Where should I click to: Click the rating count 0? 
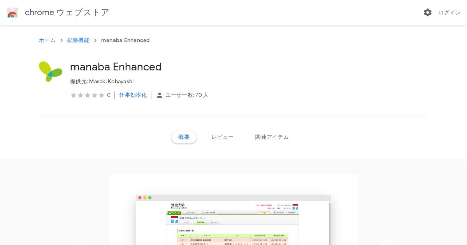point(109,95)
